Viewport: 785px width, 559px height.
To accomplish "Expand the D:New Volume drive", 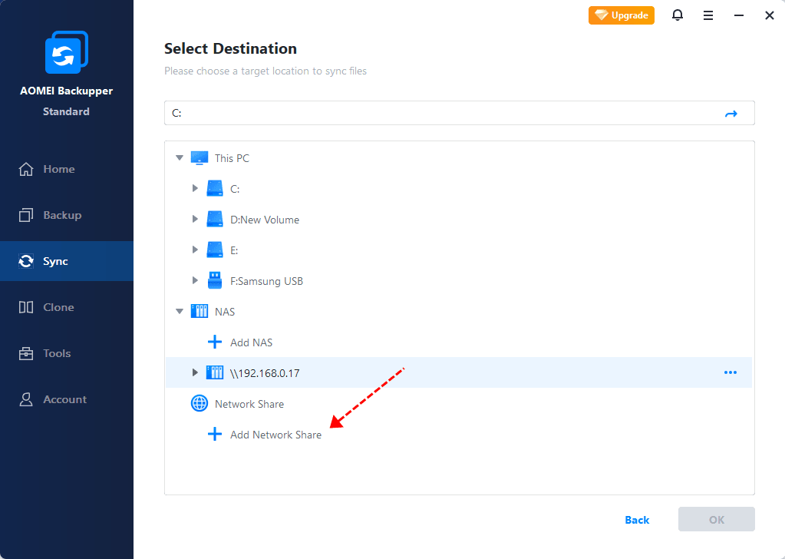I will pos(195,220).
